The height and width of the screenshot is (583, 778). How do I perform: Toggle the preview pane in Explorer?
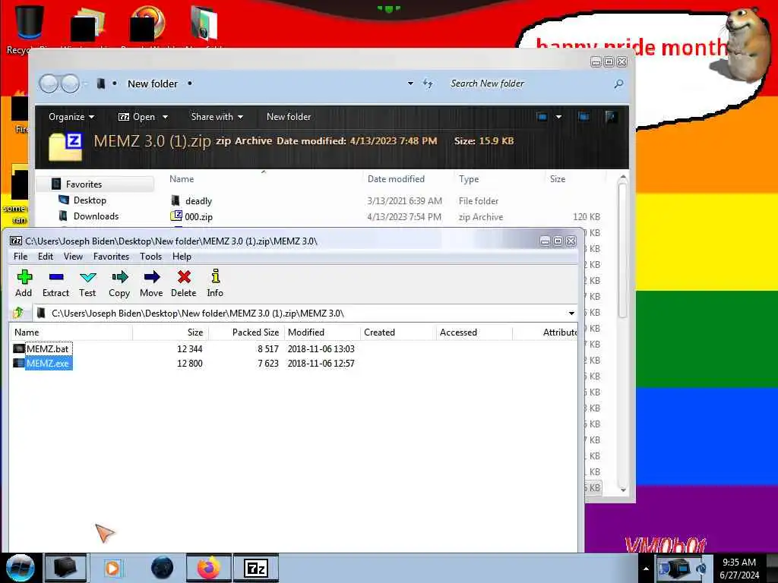(x=583, y=117)
